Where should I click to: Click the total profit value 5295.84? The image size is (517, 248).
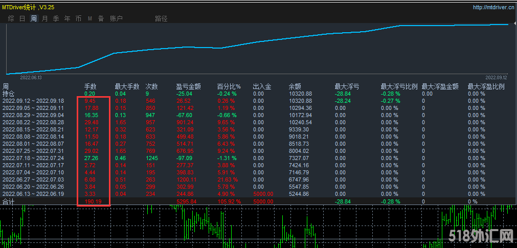(187, 201)
